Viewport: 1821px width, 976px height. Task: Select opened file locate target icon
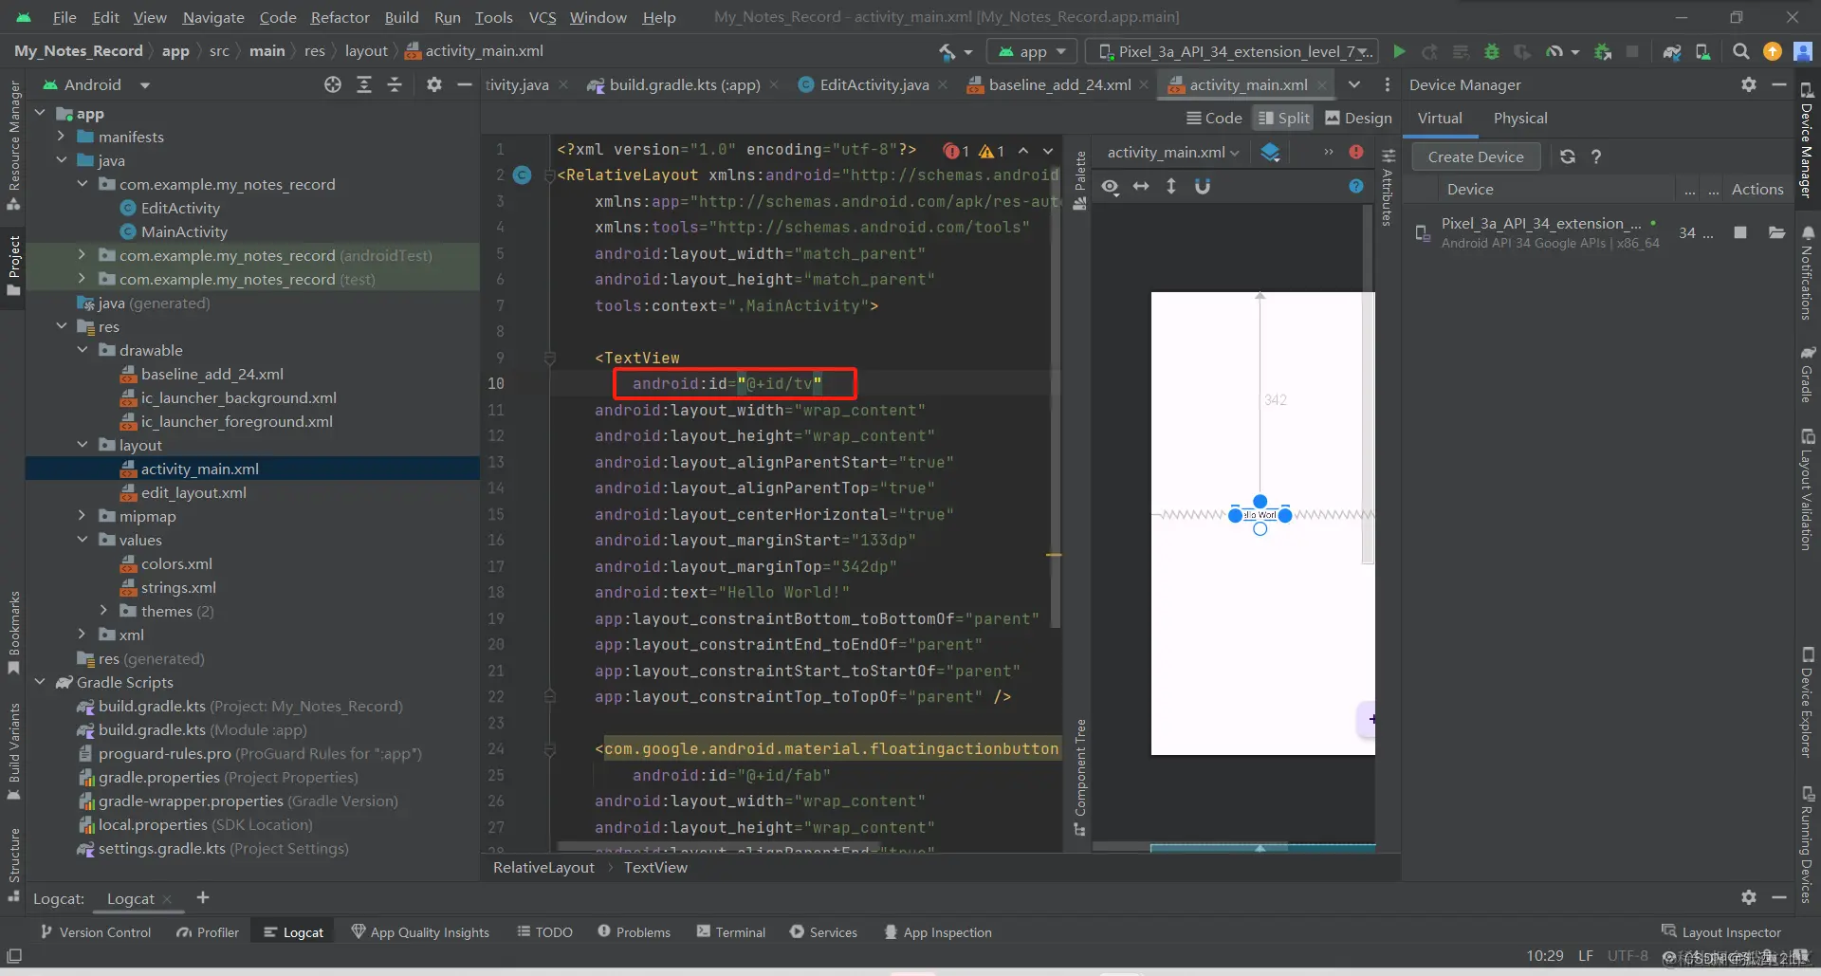[x=333, y=84]
